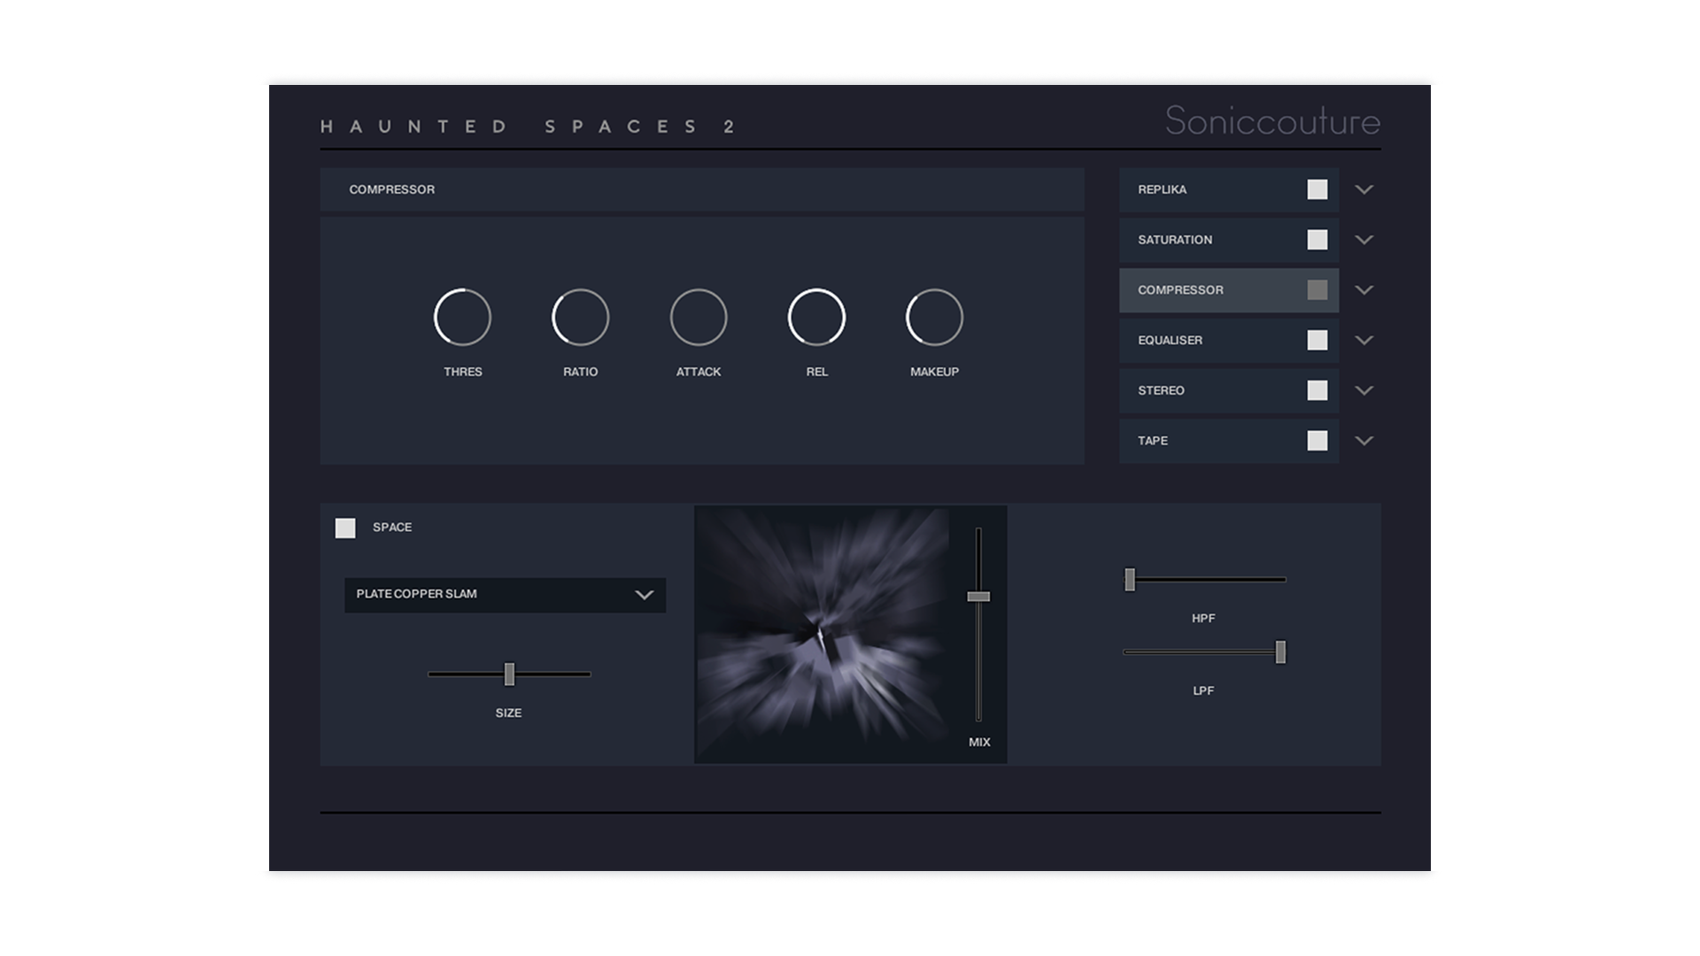
Task: Click the THRES label
Action: [x=463, y=372]
